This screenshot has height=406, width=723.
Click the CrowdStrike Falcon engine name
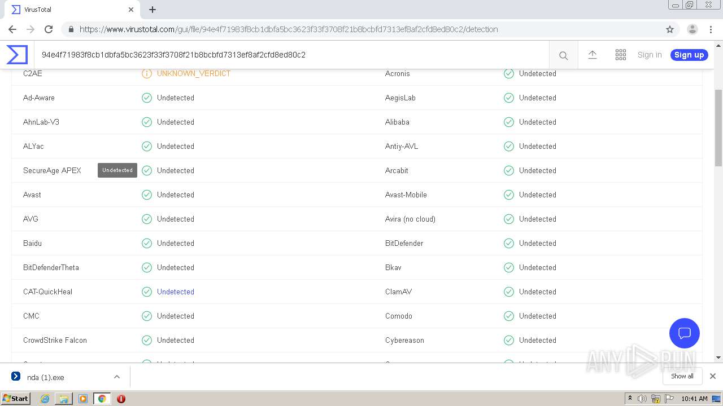(55, 340)
